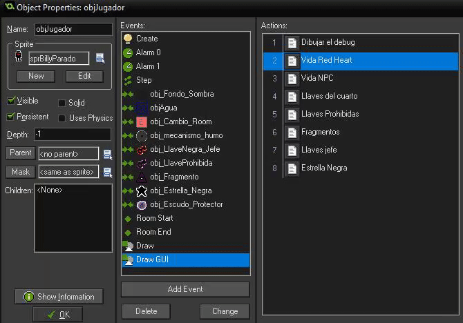
Task: Select the obj_mecanismo_humo collision event
Action: [186, 136]
